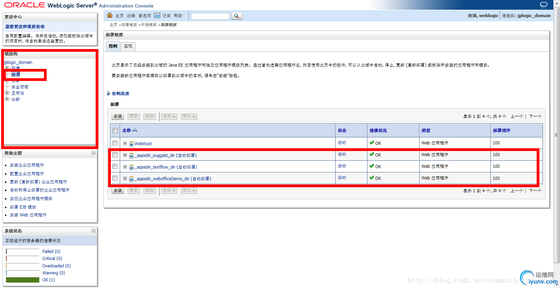Click the green OK checkmark in WebRoot row

372,143
